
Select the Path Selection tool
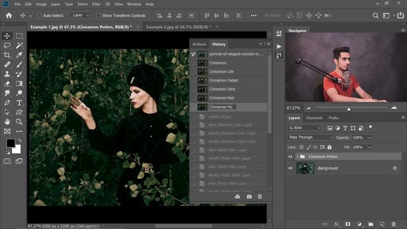(x=7, y=112)
